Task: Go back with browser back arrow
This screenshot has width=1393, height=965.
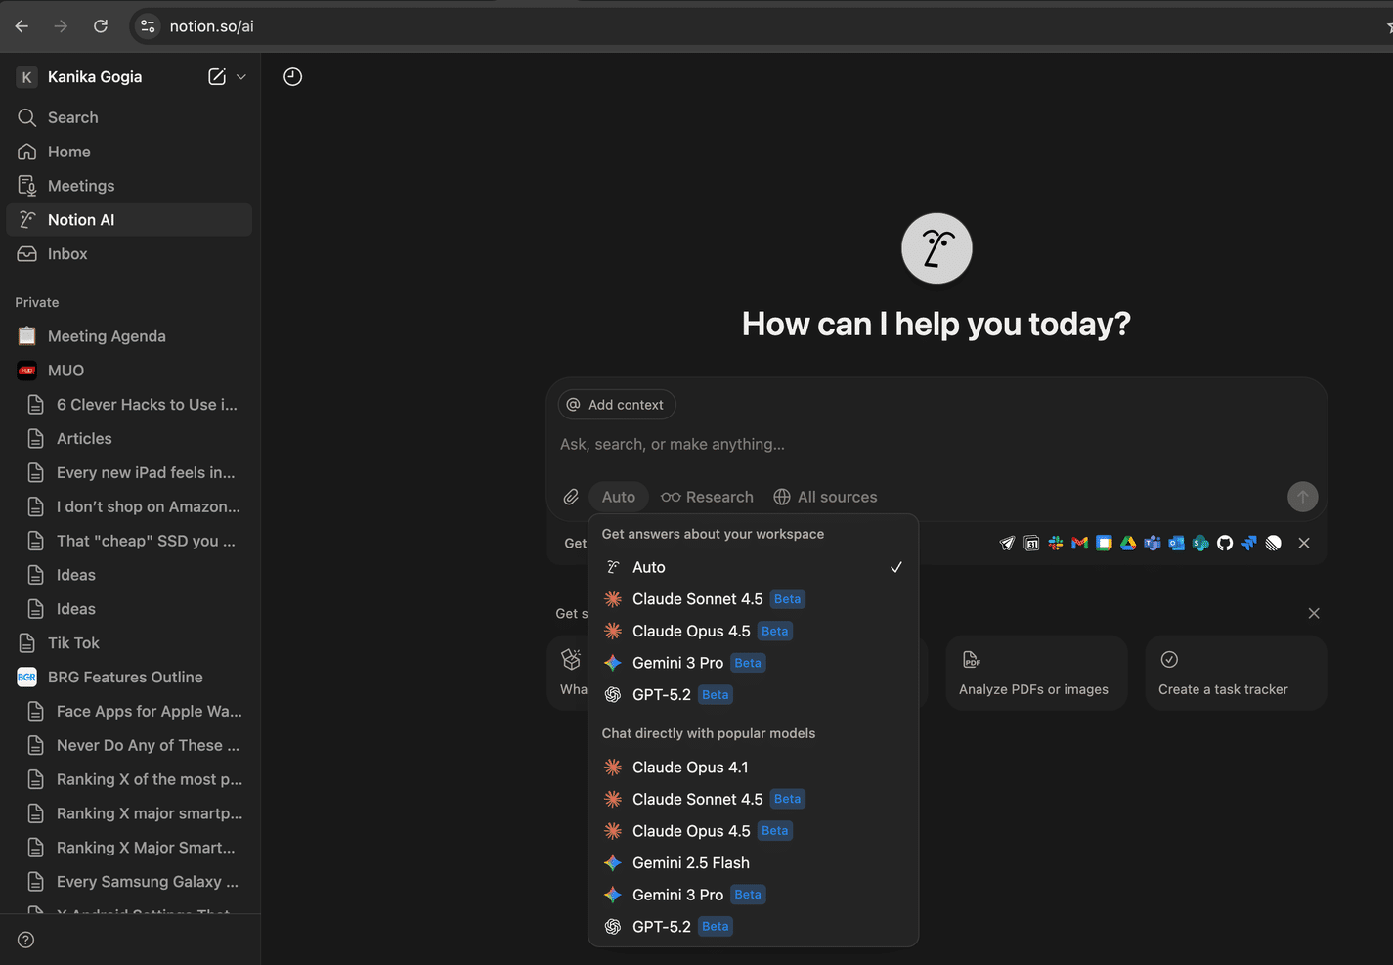Action: point(22,26)
